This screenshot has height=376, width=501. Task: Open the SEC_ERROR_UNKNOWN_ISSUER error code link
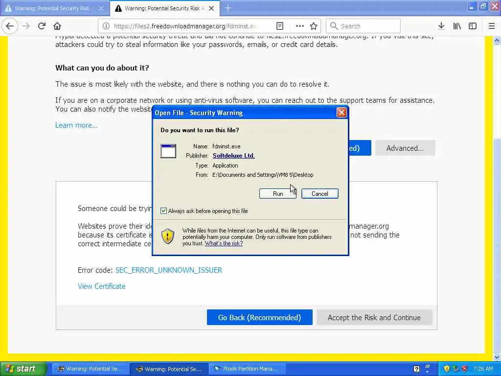tap(169, 270)
